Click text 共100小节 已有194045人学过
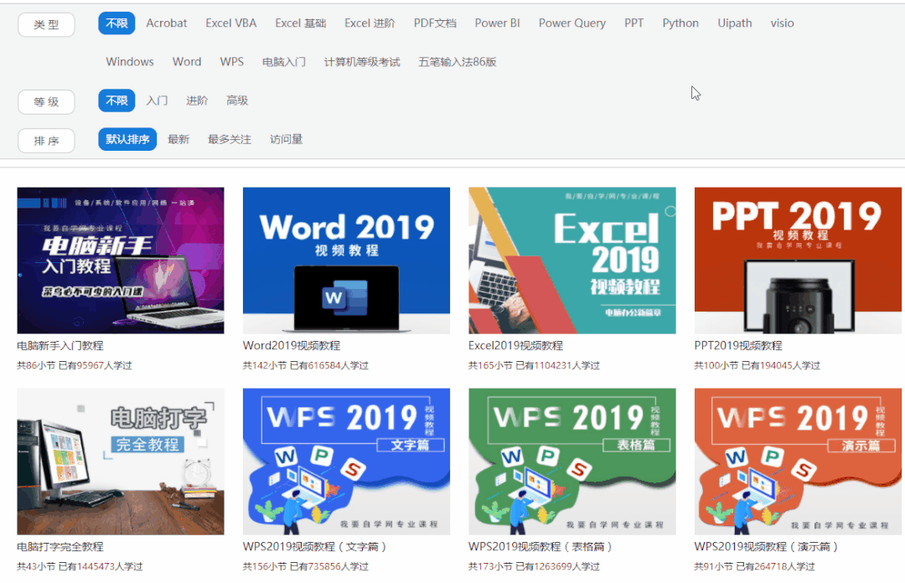This screenshot has width=905, height=583. click(757, 365)
